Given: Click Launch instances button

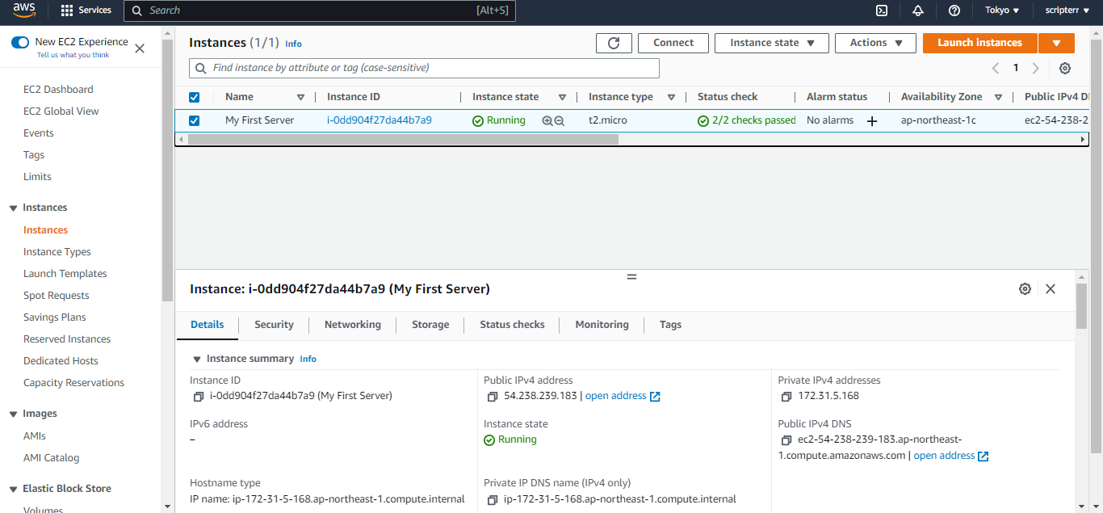Looking at the screenshot, I should (x=979, y=43).
